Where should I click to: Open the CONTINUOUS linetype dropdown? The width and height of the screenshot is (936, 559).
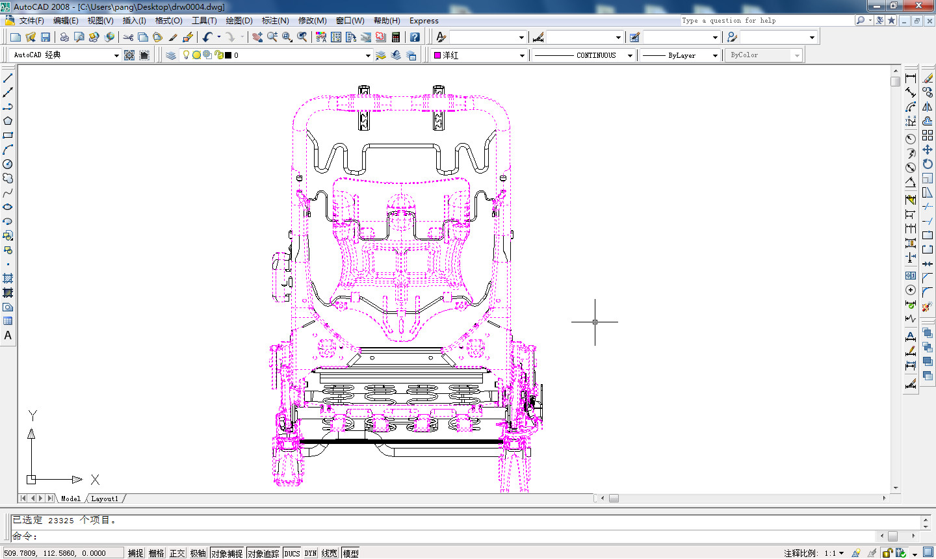coord(630,55)
